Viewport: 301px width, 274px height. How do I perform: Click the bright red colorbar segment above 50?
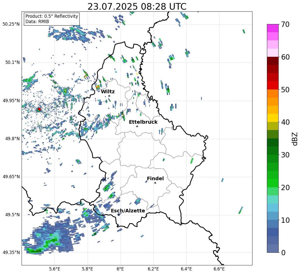(x=273, y=85)
